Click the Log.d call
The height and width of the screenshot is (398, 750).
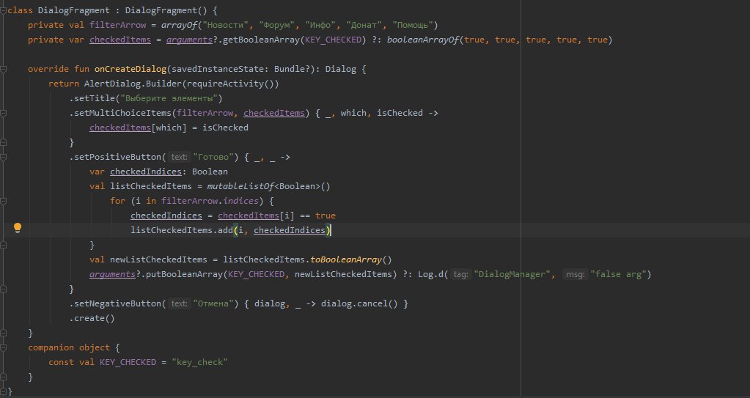coord(431,274)
